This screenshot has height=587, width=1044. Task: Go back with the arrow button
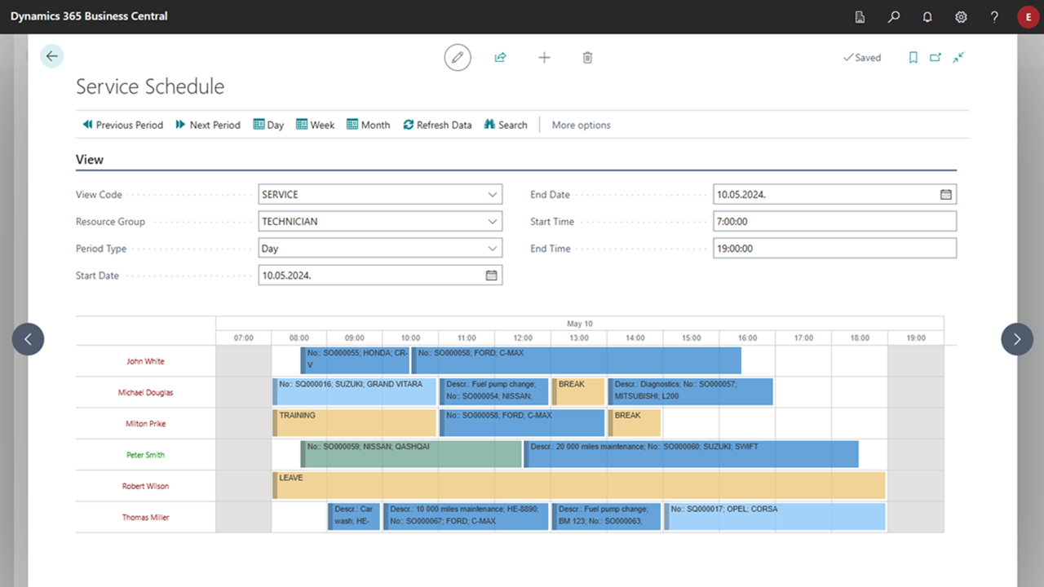click(52, 56)
